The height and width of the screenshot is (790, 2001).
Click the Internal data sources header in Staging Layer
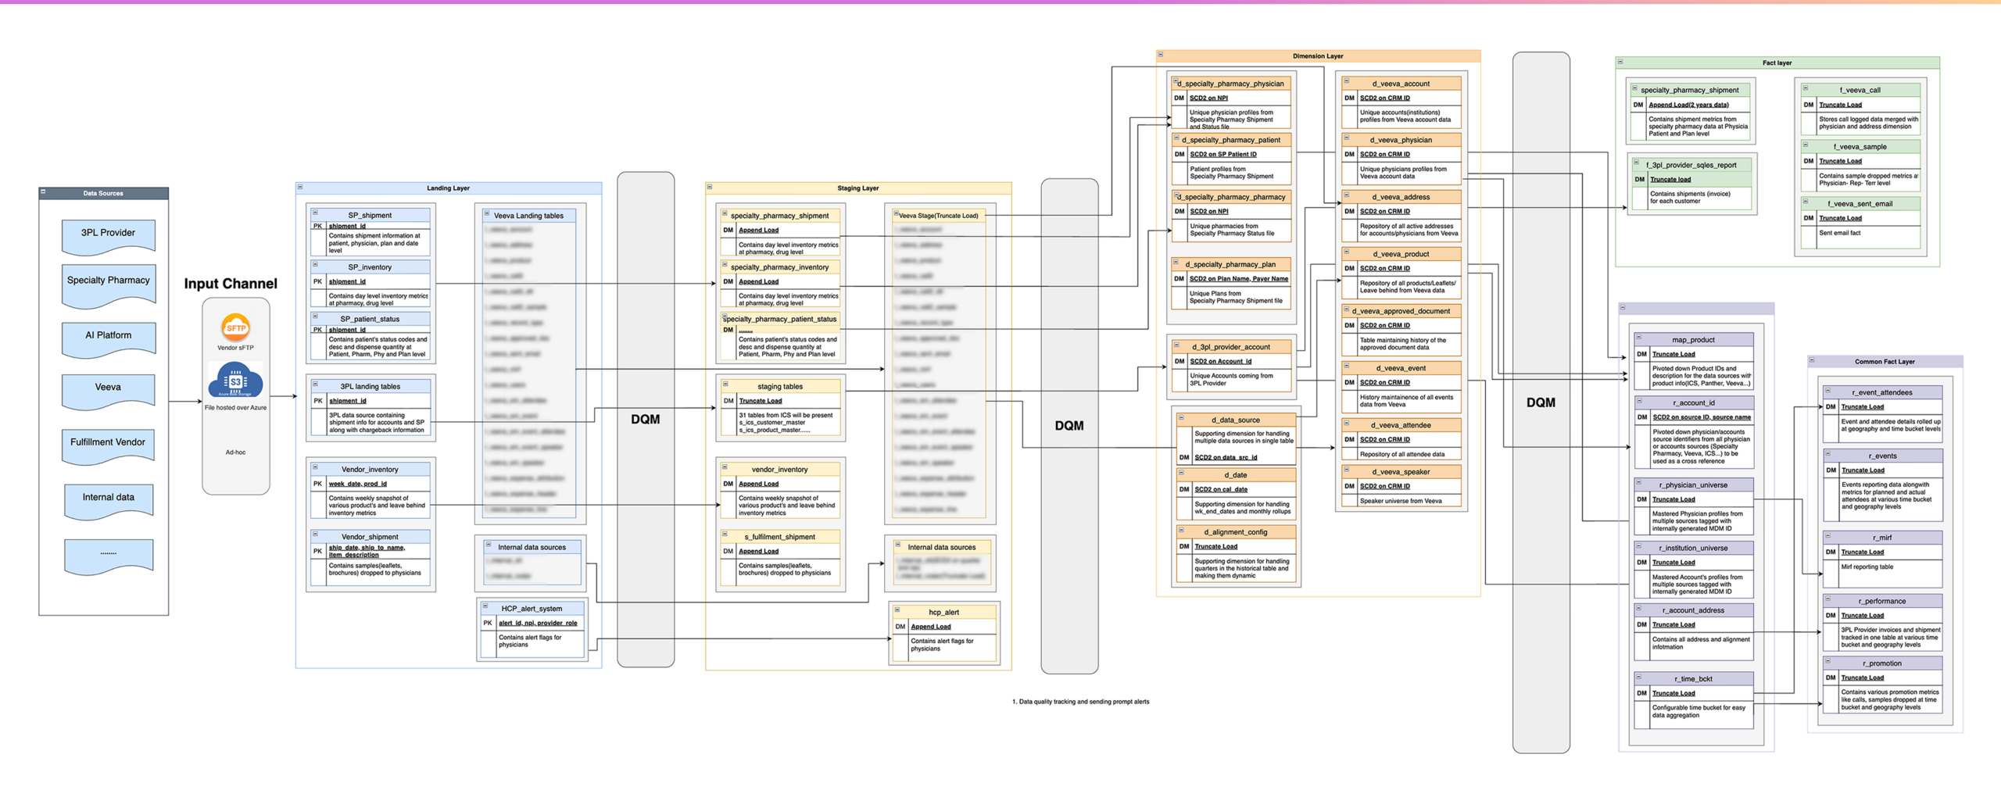click(x=942, y=547)
